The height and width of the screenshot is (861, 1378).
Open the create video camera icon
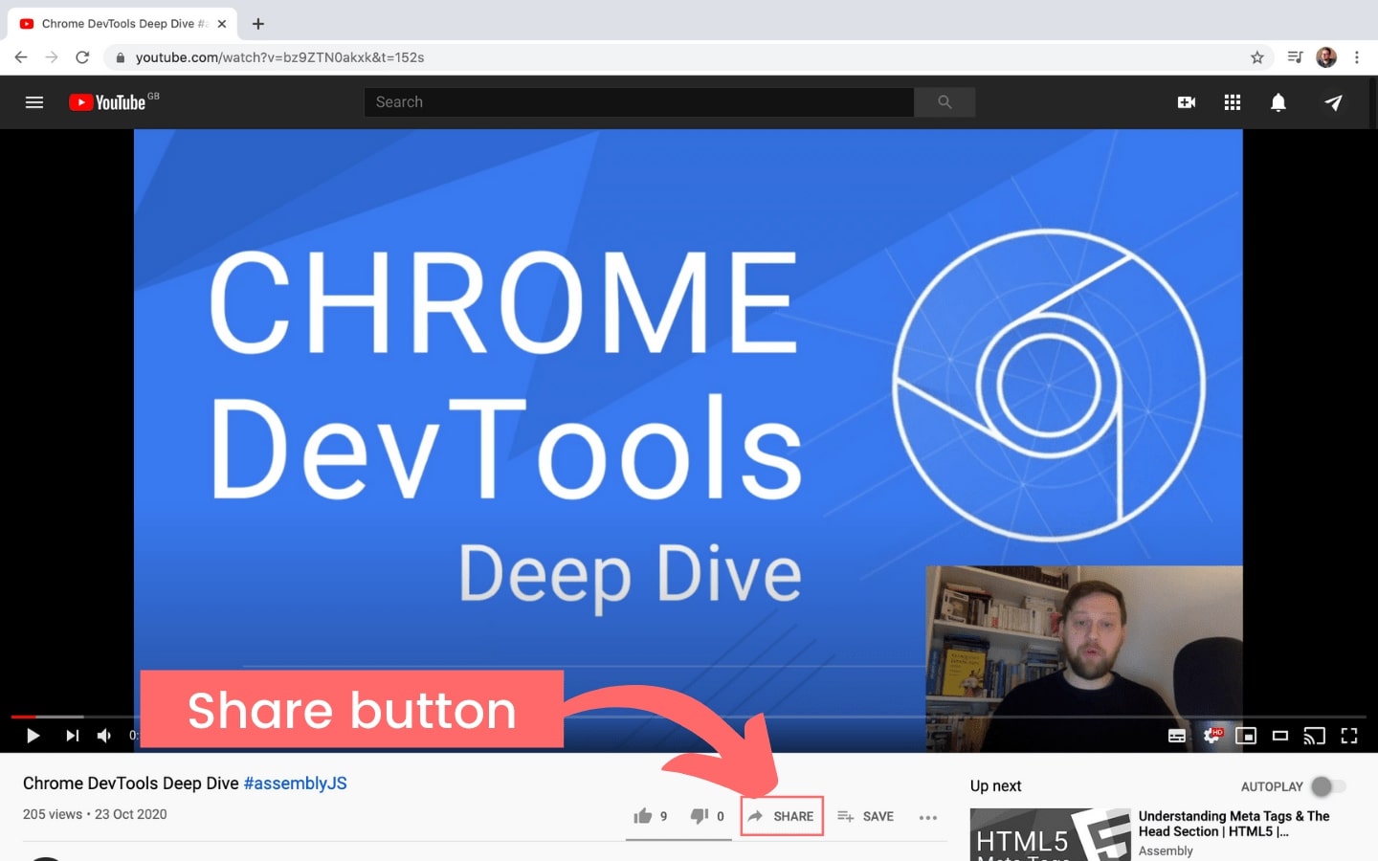[1187, 102]
